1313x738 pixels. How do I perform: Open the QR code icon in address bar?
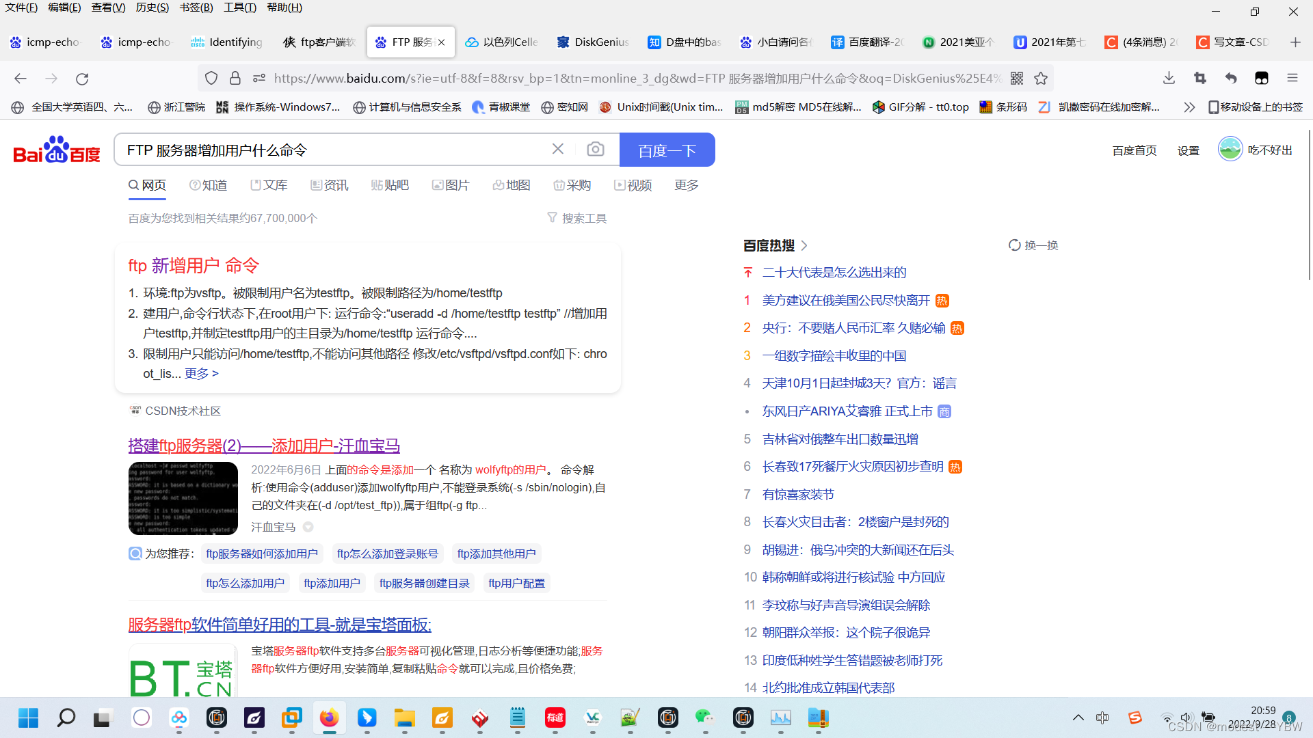(x=1017, y=79)
